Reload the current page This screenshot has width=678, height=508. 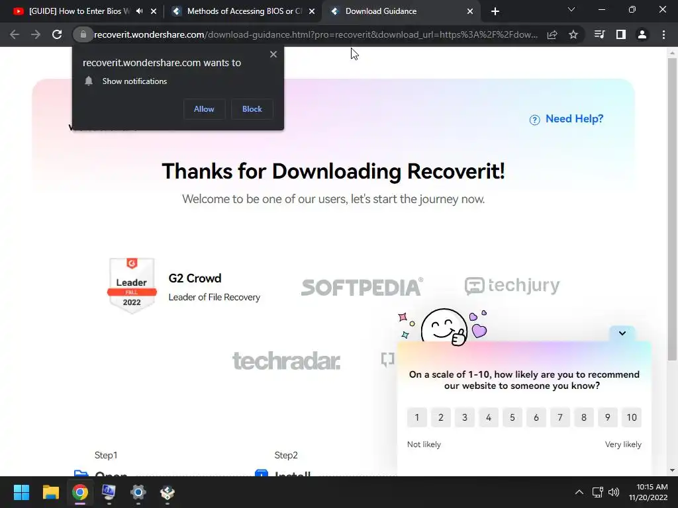pos(57,34)
